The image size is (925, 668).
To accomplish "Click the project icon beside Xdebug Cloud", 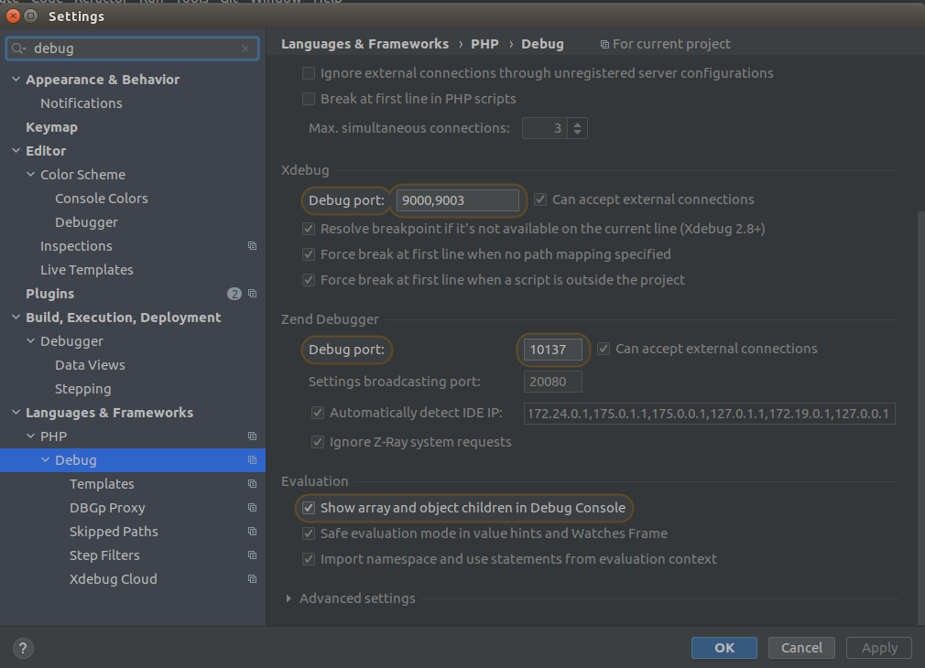I will click(252, 578).
